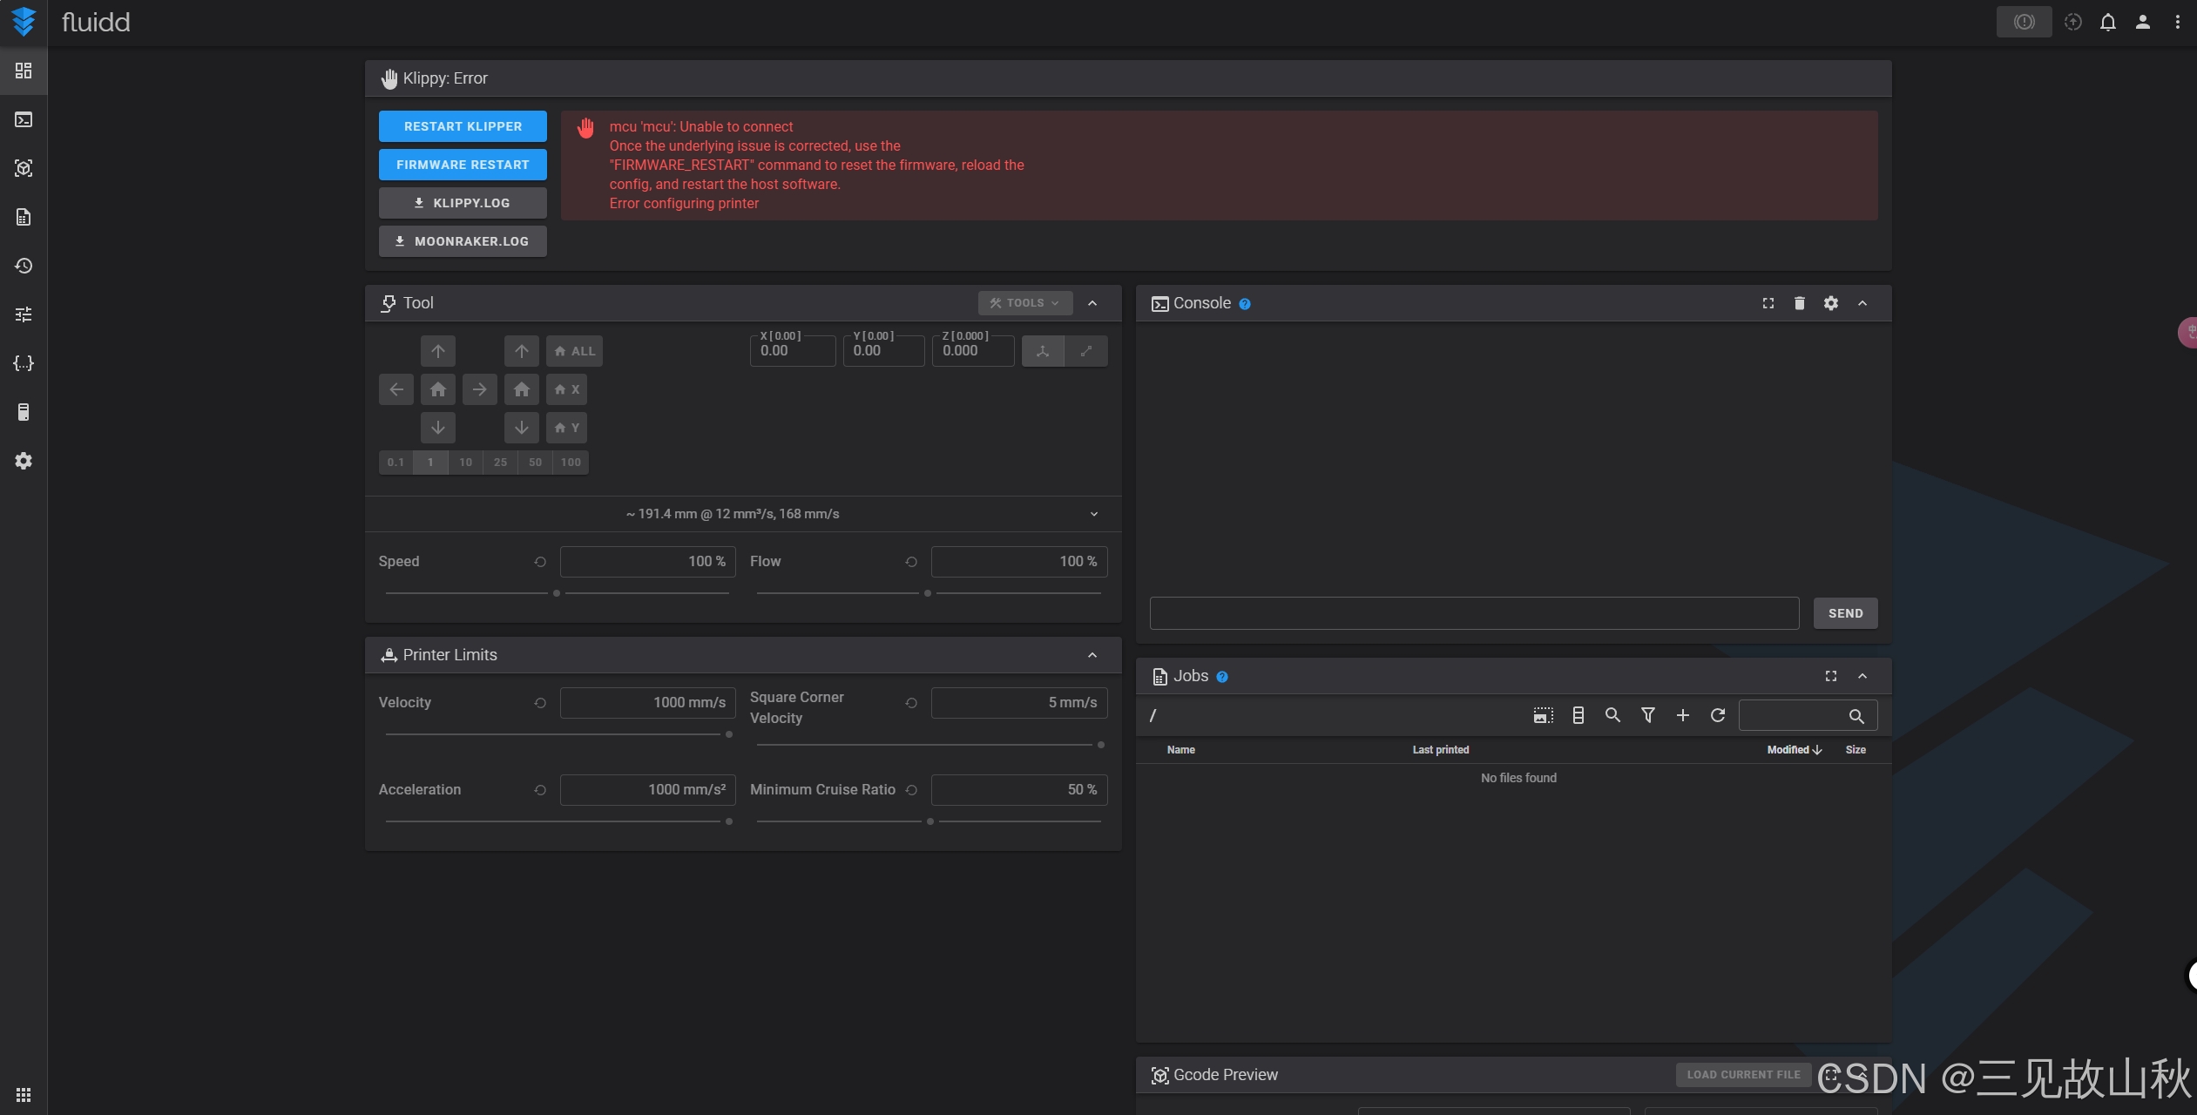Download the KLIPPY.LOG file
This screenshot has height=1115, width=2197.
coord(463,203)
